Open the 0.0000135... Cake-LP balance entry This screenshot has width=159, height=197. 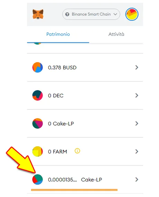(85, 179)
